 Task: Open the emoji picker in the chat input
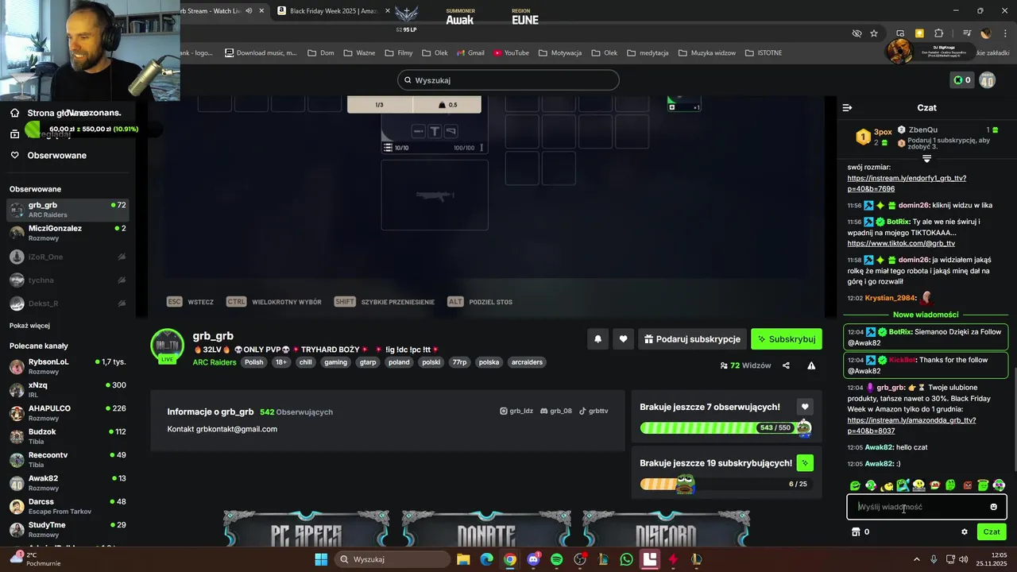993,507
